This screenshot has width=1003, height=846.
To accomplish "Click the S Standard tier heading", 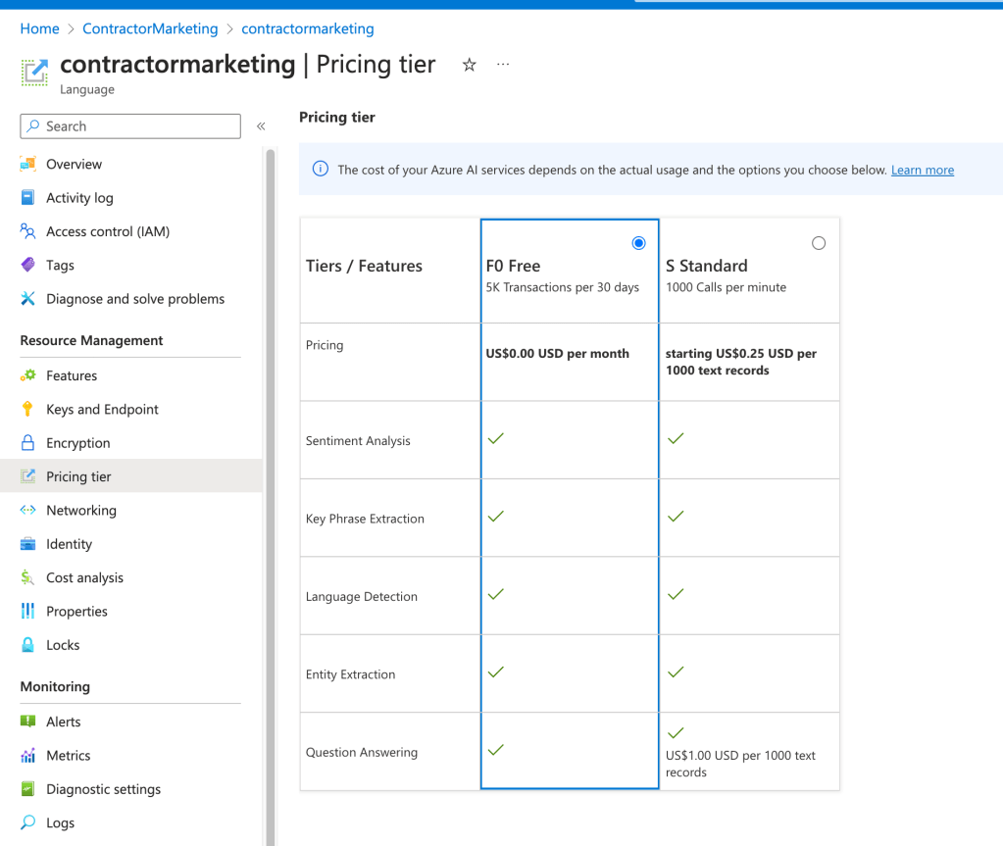I will click(706, 266).
